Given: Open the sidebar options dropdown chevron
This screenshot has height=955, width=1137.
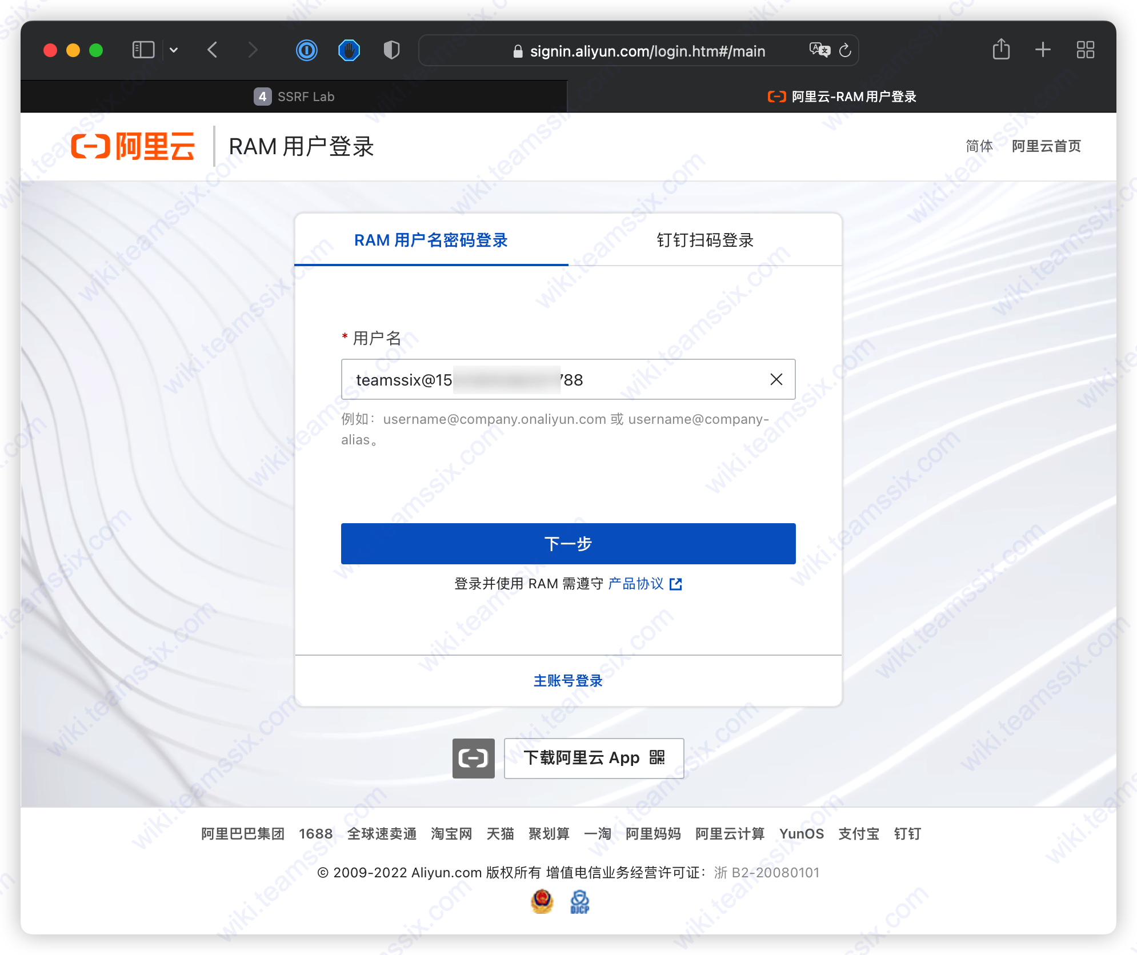Looking at the screenshot, I should tap(174, 50).
